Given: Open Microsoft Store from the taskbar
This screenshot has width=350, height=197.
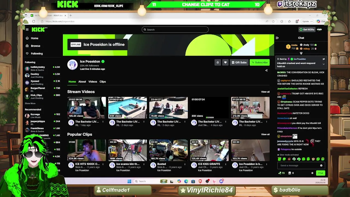Looking at the screenshot, I should pos(193,181).
